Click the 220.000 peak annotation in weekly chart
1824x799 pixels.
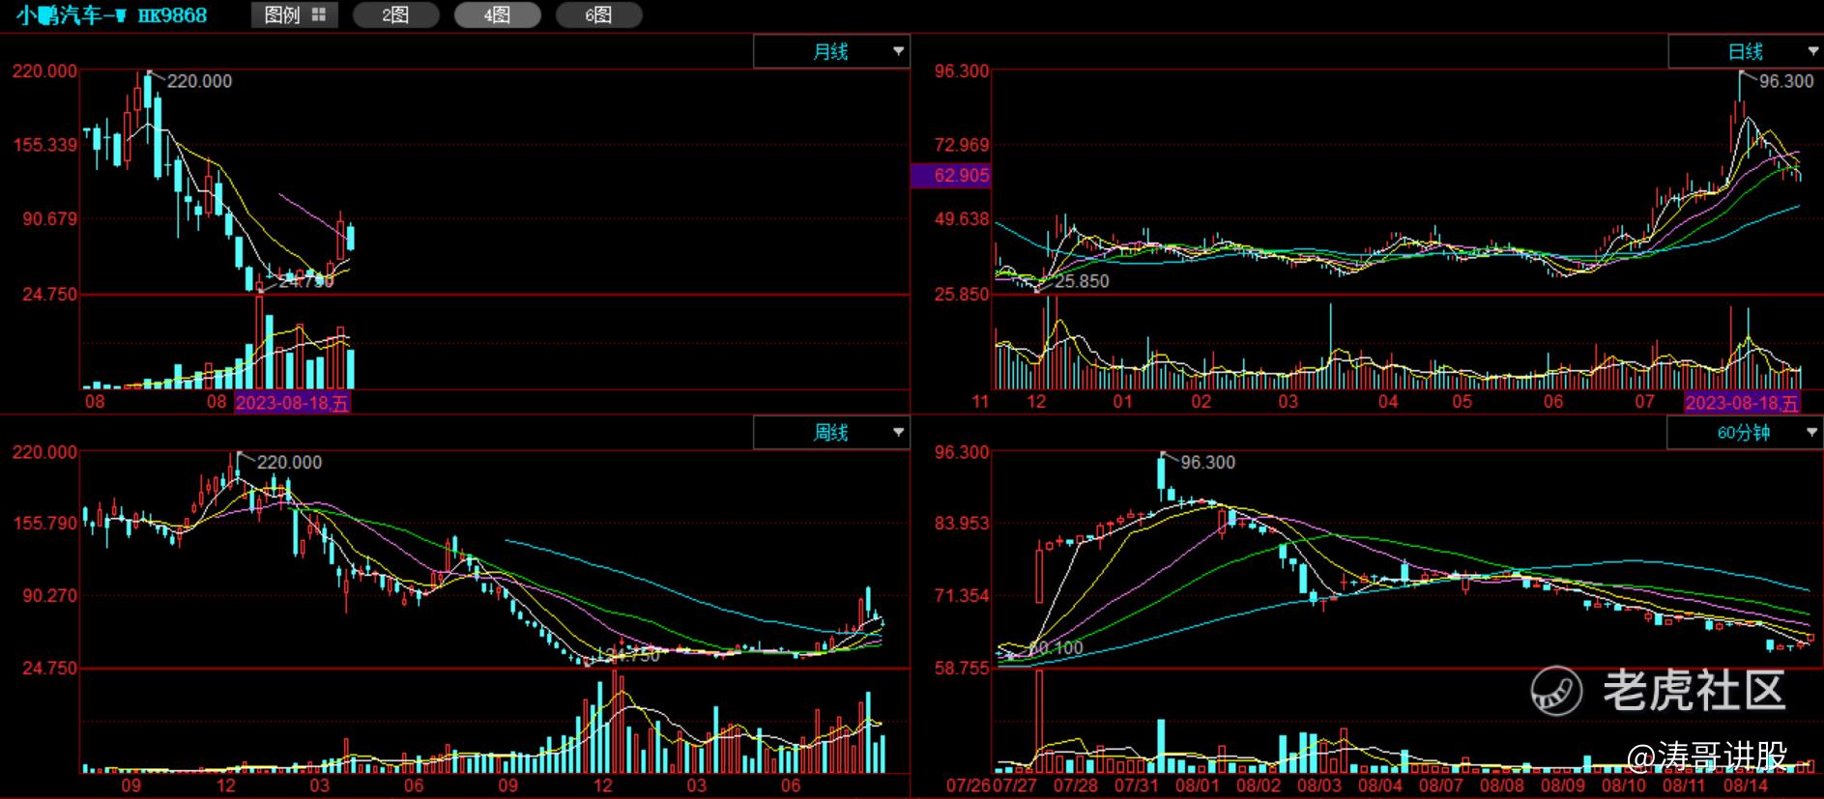pyautogui.click(x=289, y=462)
